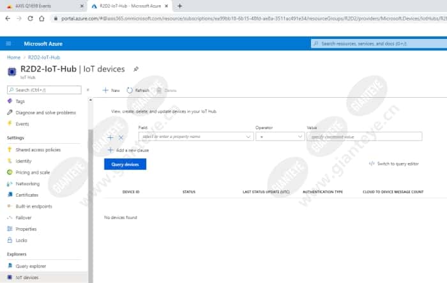Switch to query editor
447x283 pixels.
[394, 164]
